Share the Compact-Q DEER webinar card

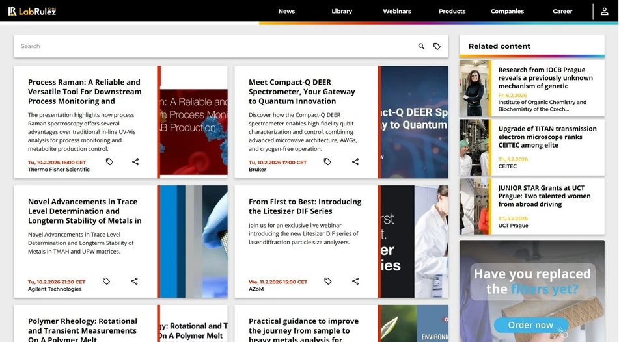[355, 162]
